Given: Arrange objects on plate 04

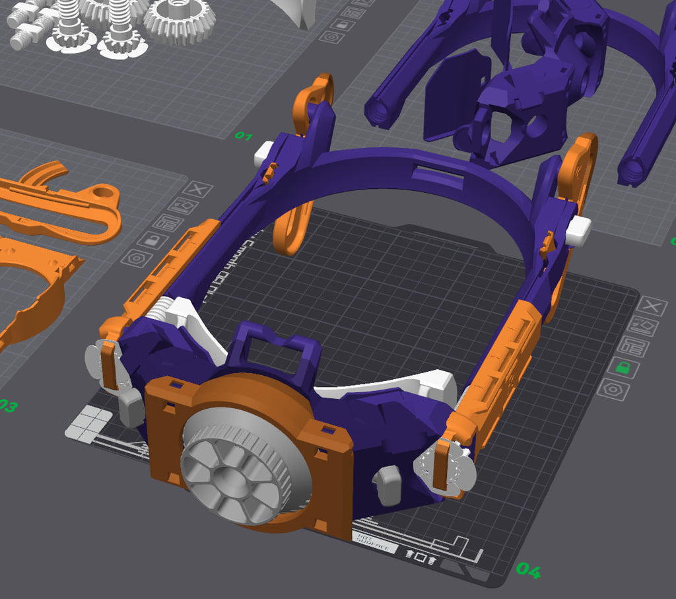Looking at the screenshot, I should click(633, 346).
